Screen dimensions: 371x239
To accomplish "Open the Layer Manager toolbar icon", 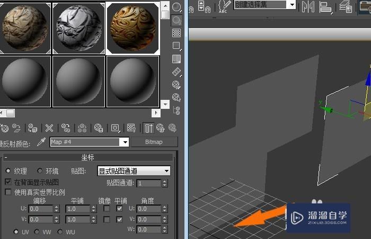I will click(346, 6).
